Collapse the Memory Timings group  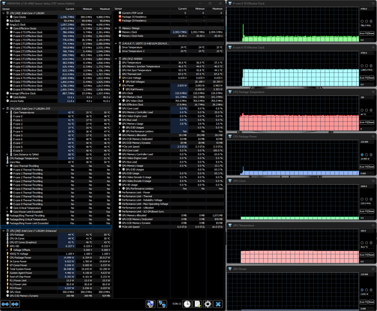[x=116, y=28]
